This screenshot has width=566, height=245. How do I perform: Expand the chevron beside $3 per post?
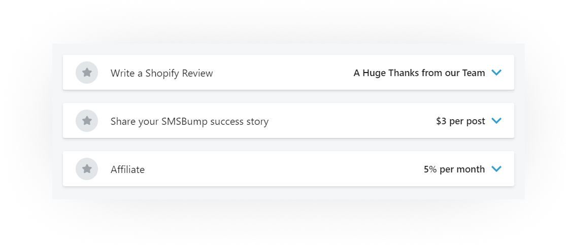[496, 121]
